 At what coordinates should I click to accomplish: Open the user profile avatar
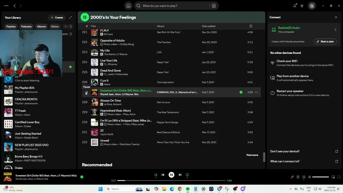point(312,6)
